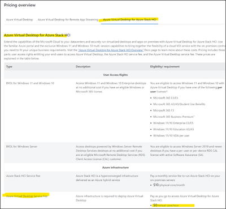The height and width of the screenshot is (209, 226).
Task: Click BYOL for Windows 11 and Windows 10 cell
Action: (x=30, y=83)
